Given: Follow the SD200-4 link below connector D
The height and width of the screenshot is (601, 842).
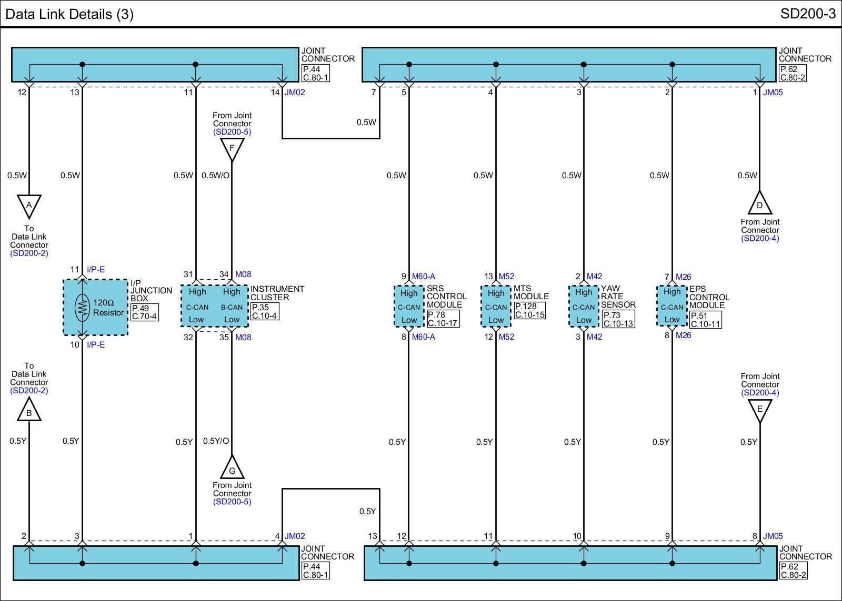Looking at the screenshot, I should (x=760, y=238).
